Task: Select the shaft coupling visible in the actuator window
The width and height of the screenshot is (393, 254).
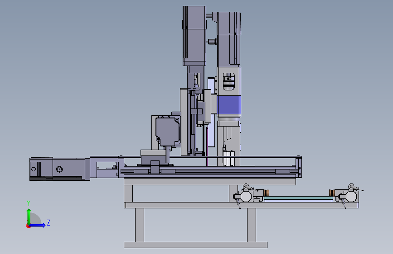Action: (228, 81)
